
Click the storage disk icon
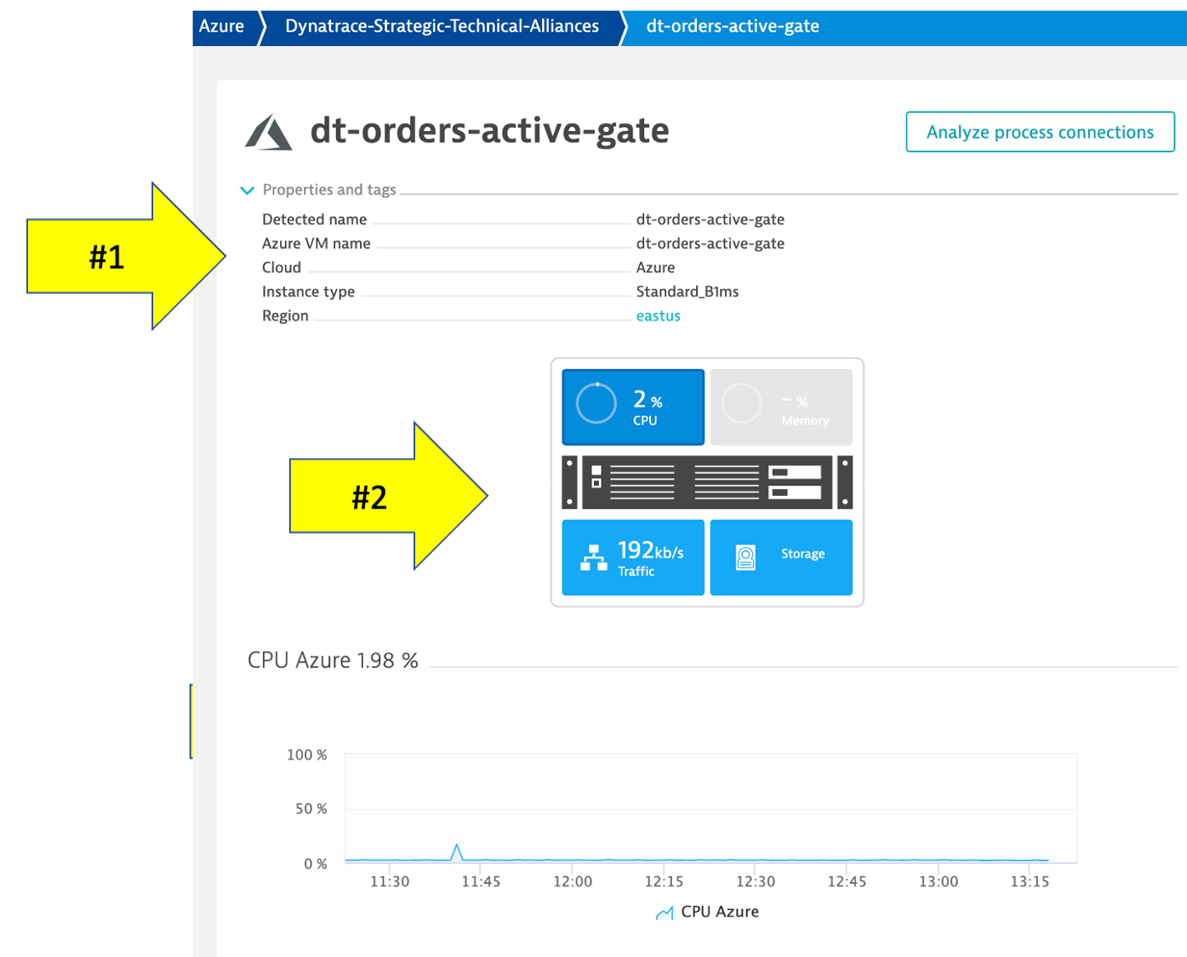pyautogui.click(x=745, y=557)
